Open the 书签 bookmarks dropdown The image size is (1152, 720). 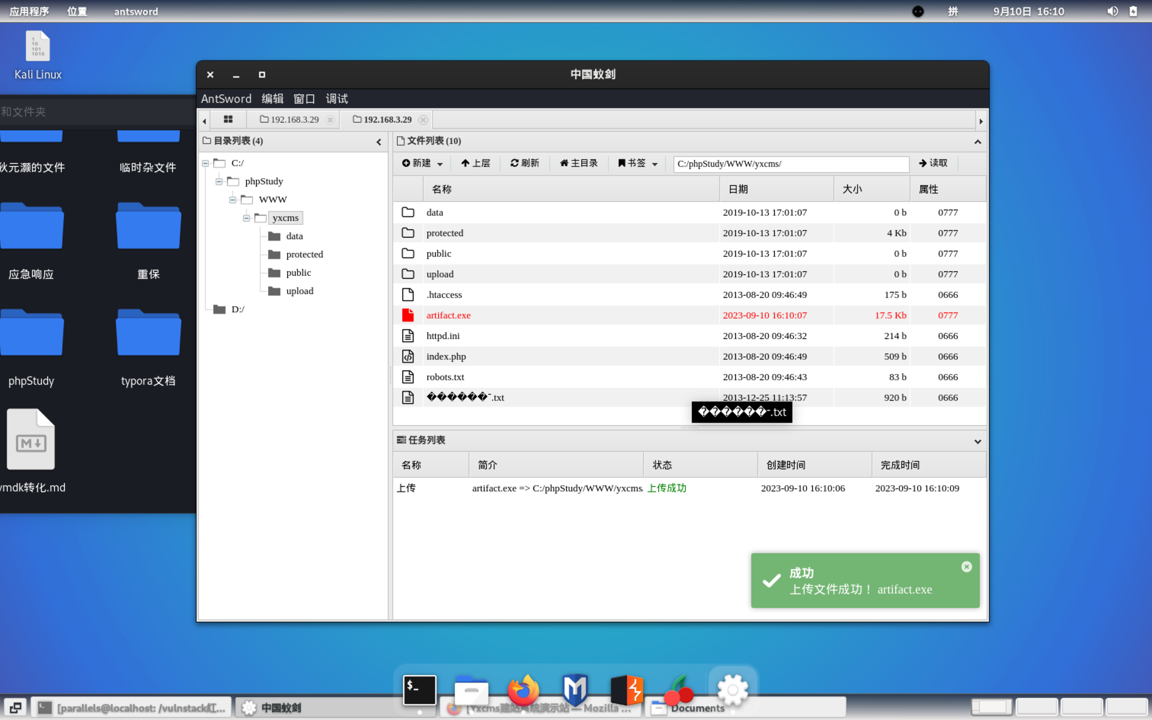point(638,163)
